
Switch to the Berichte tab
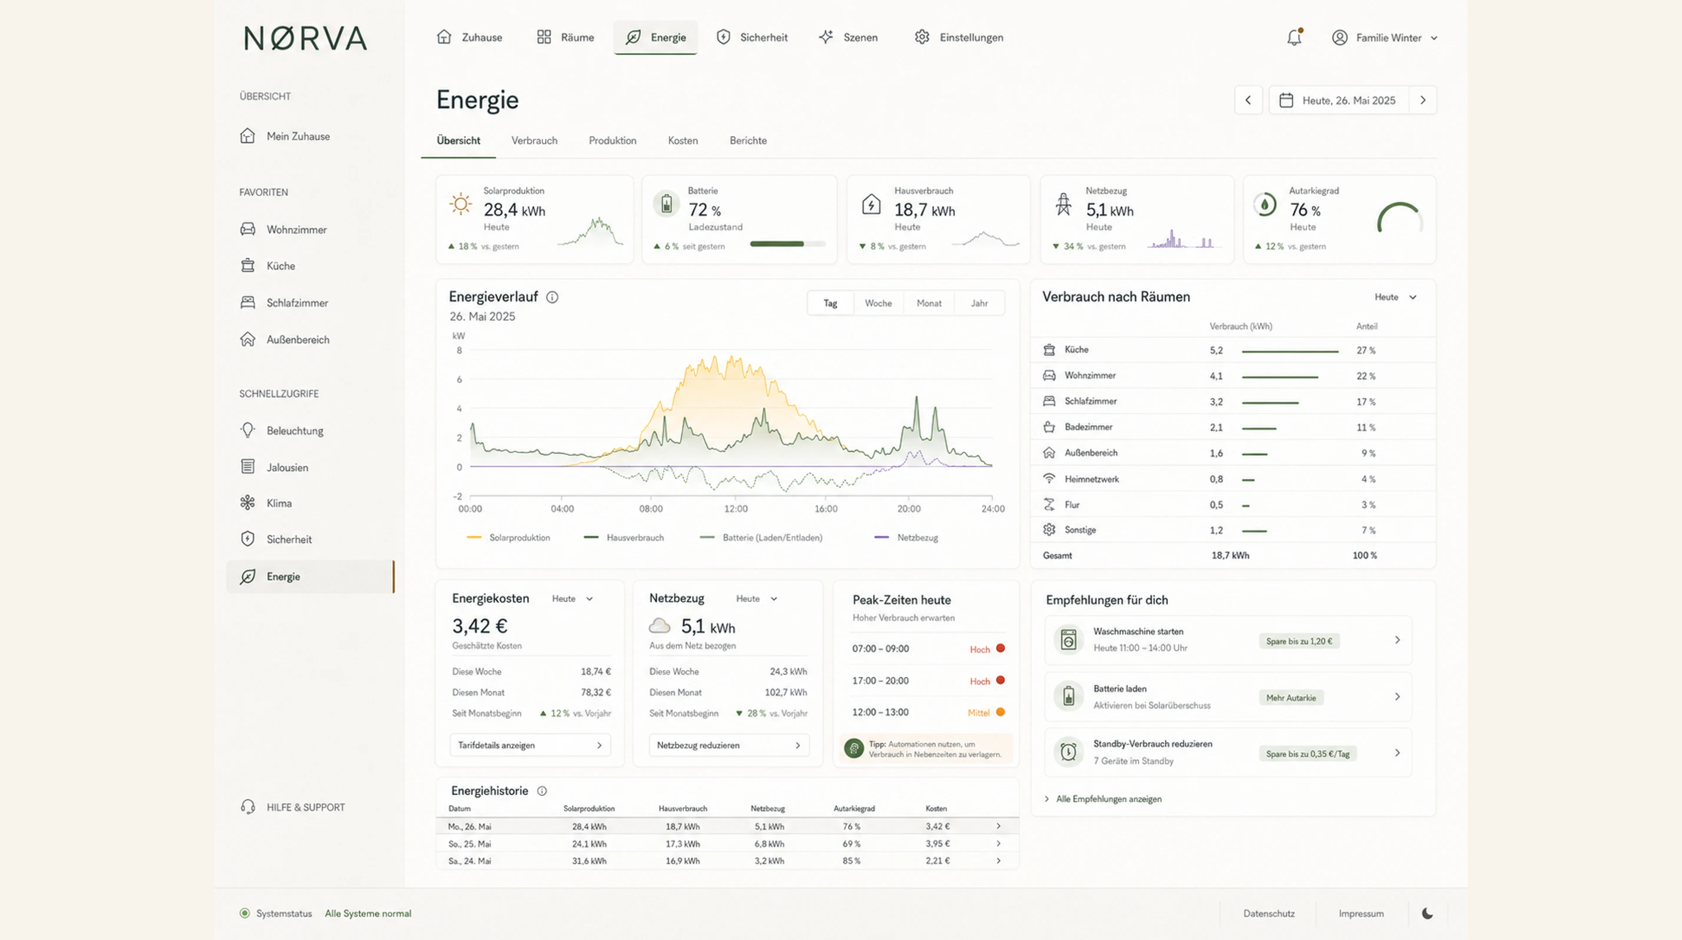tap(749, 140)
